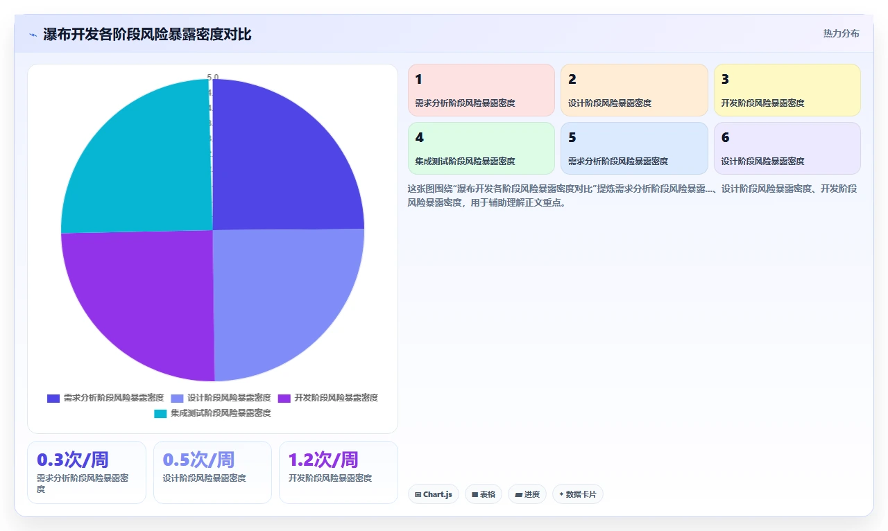
Task: Select card 2 设计阶段风险暴露密度
Action: (634, 90)
